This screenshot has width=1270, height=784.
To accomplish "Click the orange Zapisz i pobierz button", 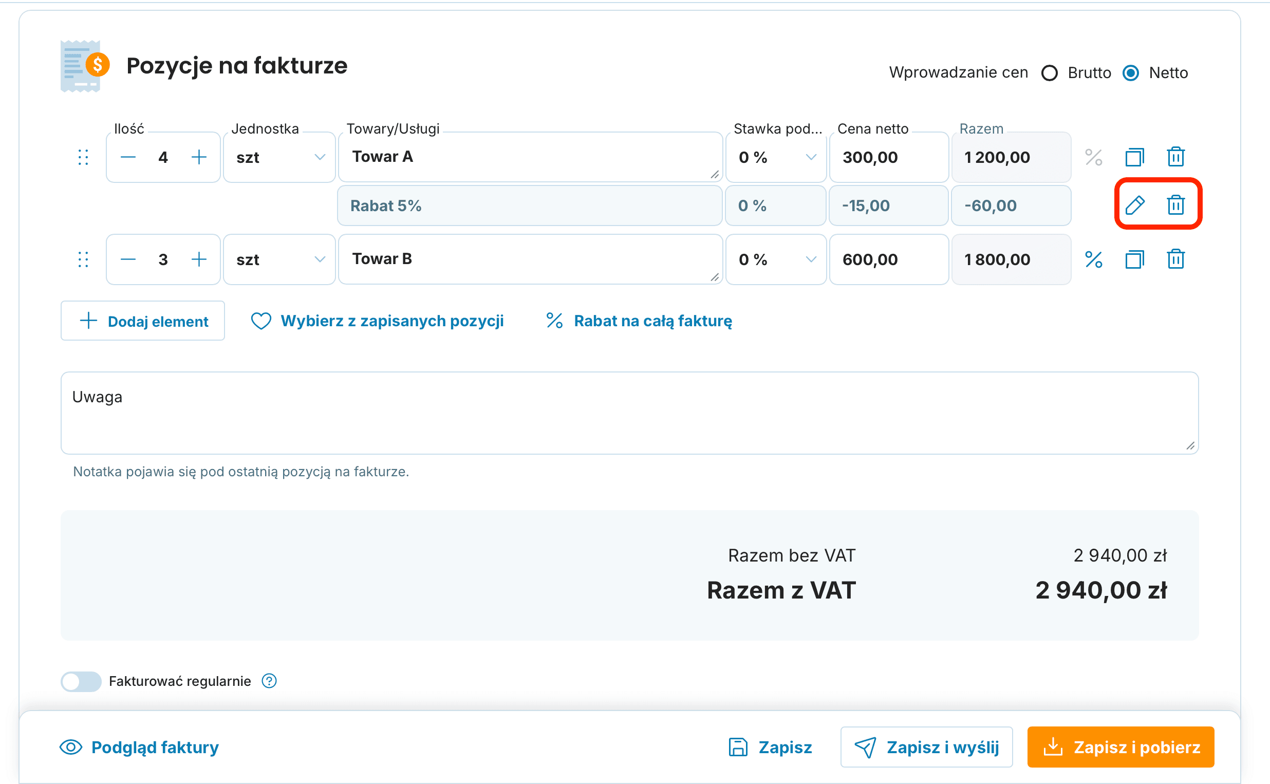I will click(x=1120, y=747).
